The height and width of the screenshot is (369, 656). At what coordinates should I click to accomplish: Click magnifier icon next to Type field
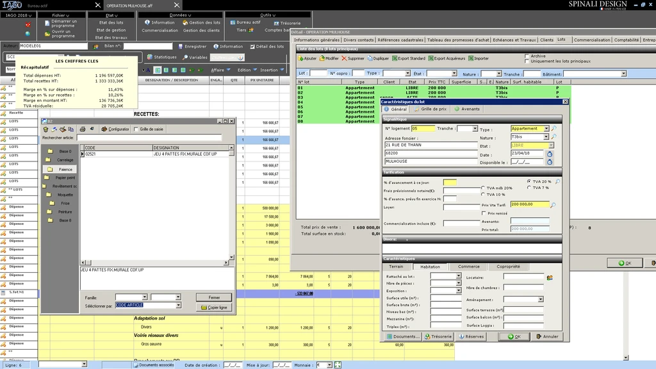pos(553,129)
